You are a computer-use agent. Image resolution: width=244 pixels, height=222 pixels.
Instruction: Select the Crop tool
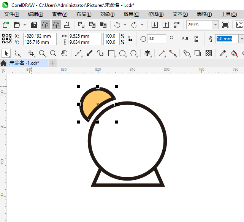(x=31, y=53)
